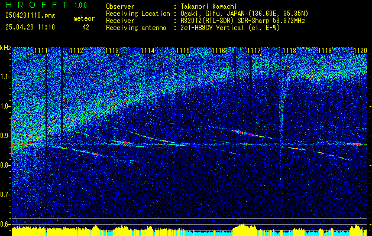Click the 0.7 frequency axis label
The width and height of the screenshot is (372, 236).
(x=4, y=195)
